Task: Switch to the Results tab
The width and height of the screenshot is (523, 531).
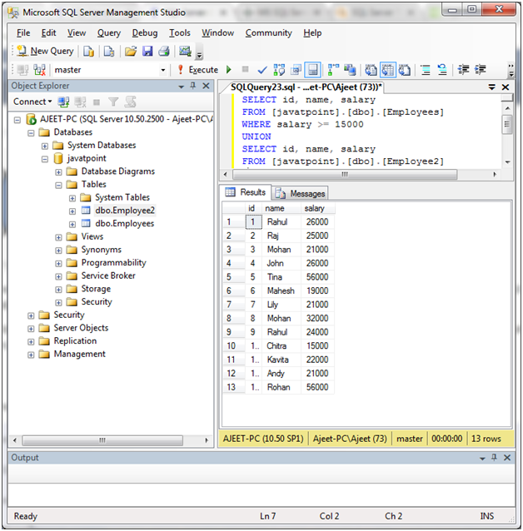Action: click(246, 192)
